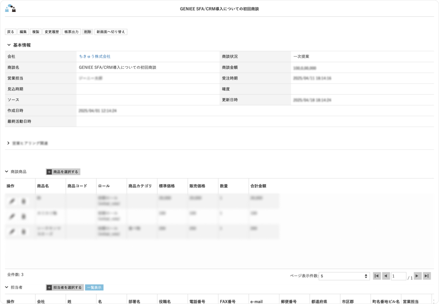Viewport: 439px width, 304px height.
Task: Open ちきゅう株式会社 company link
Action: pos(95,57)
